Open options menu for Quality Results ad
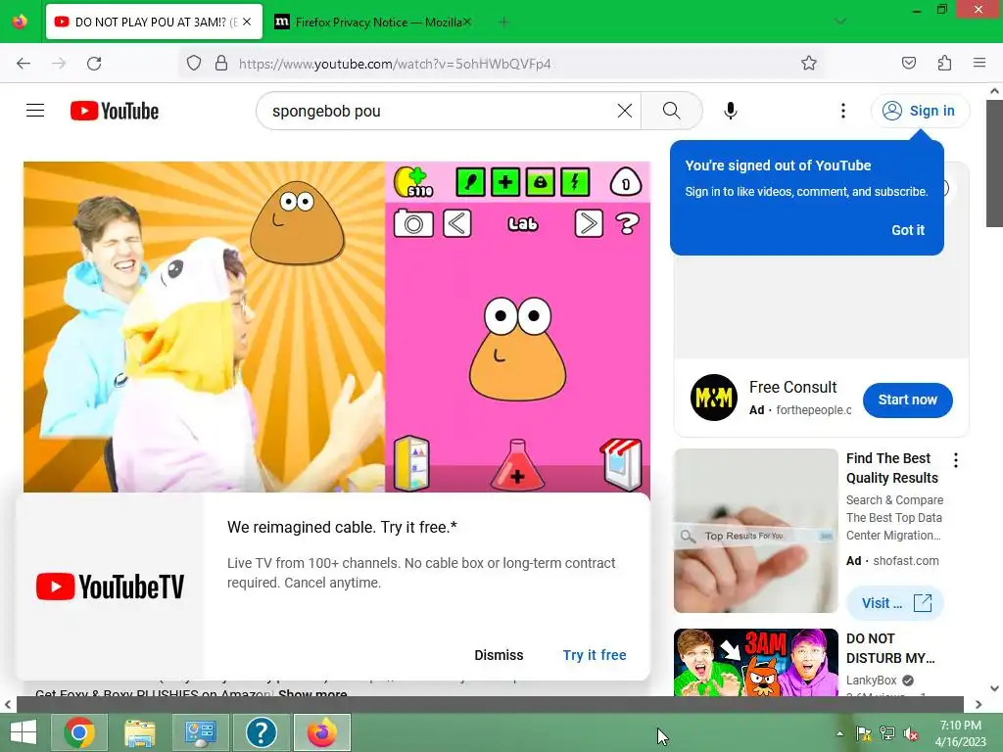Screen dimensions: 1003x752 [956, 460]
